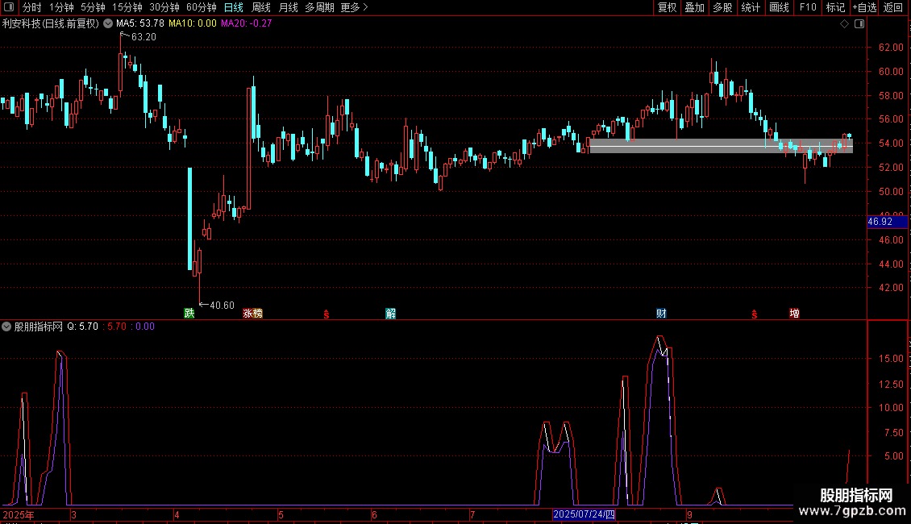Click the Q: 5.70 indicator value

click(x=82, y=326)
